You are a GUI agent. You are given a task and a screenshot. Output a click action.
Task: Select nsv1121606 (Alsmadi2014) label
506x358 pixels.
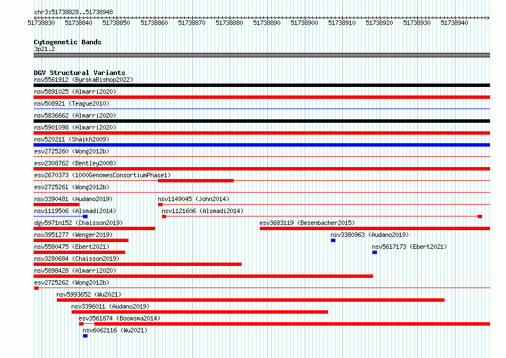(202, 211)
